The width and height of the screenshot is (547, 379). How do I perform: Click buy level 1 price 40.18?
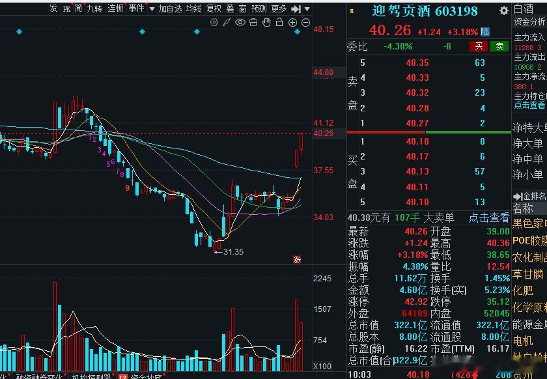click(417, 141)
